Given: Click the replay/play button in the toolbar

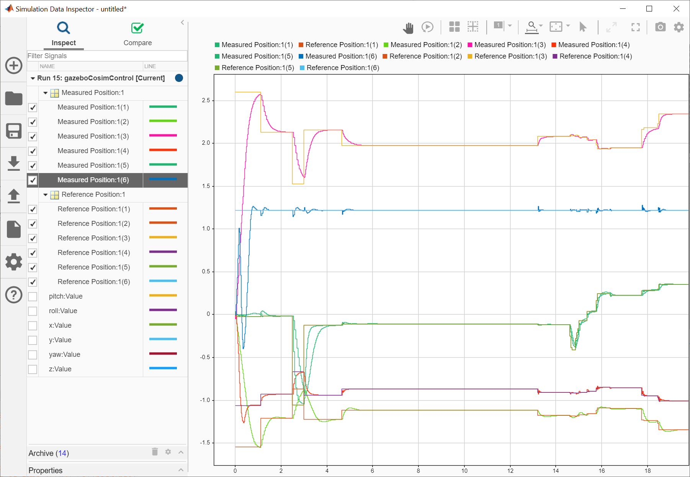Looking at the screenshot, I should (x=427, y=27).
